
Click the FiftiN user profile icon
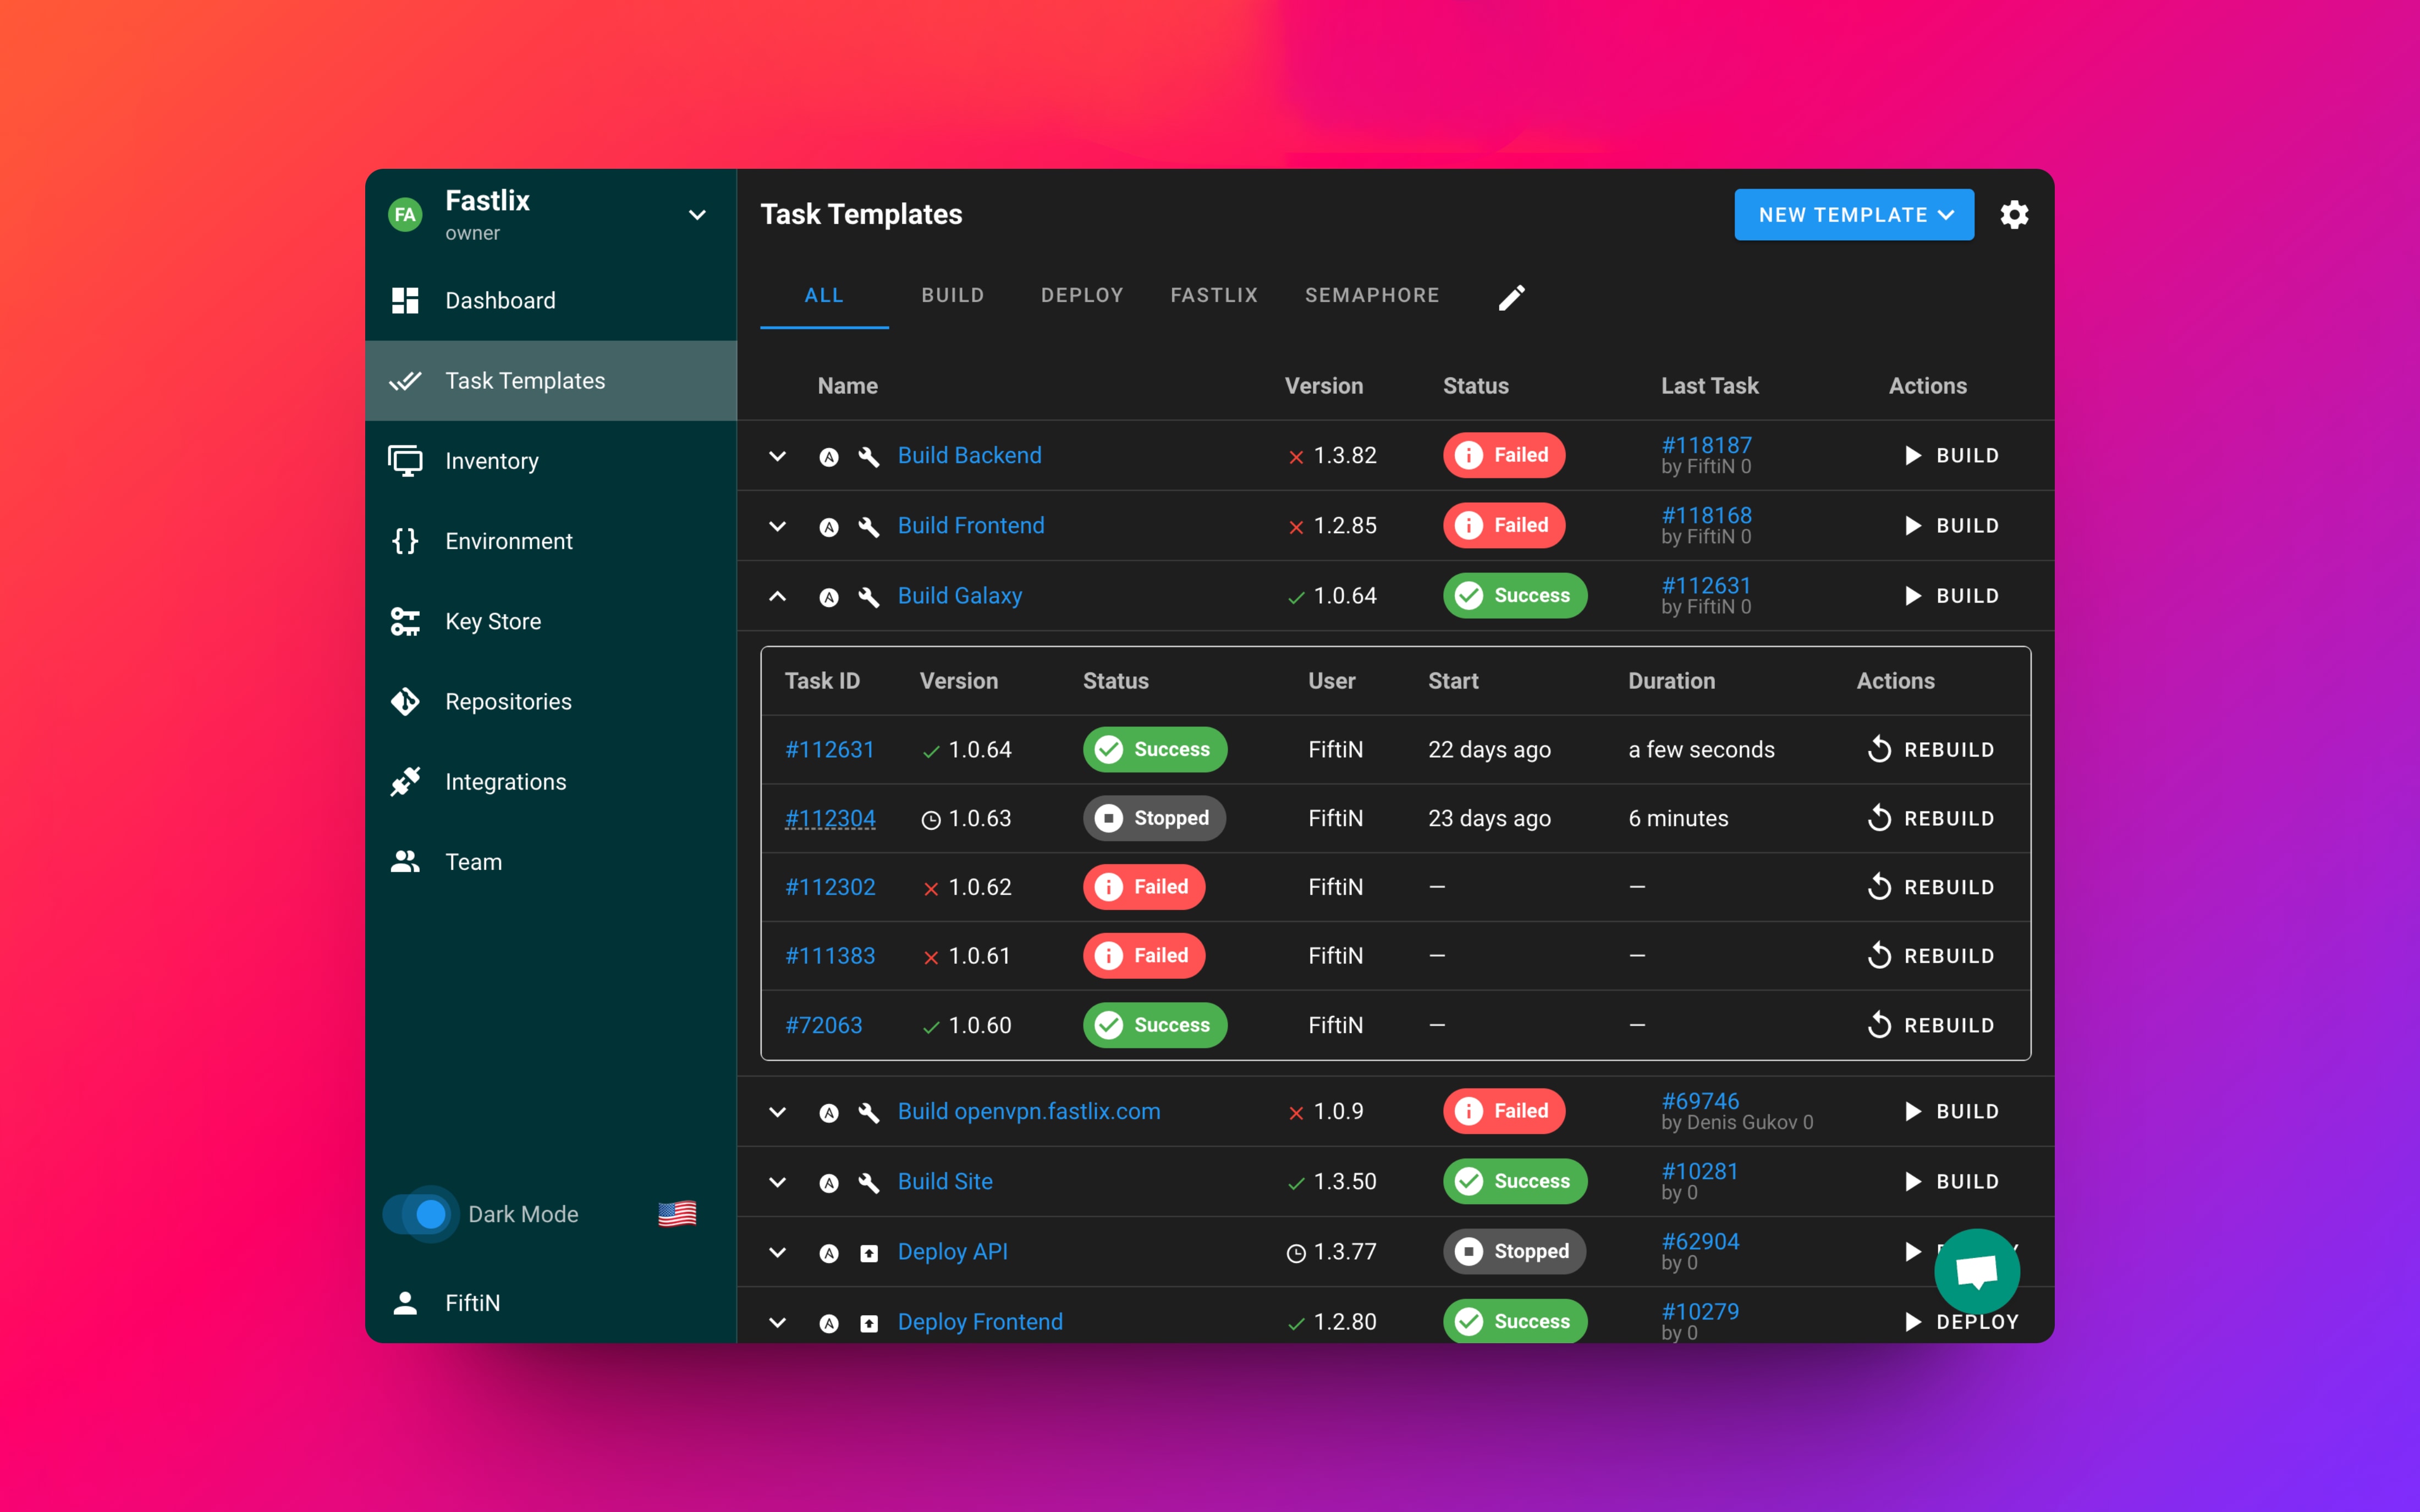point(405,1303)
